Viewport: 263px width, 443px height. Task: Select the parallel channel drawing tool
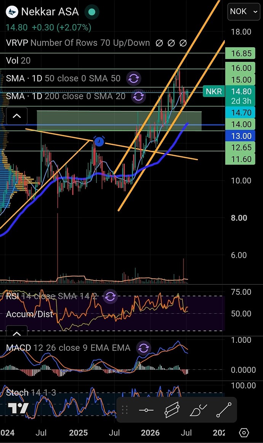[x=172, y=410]
